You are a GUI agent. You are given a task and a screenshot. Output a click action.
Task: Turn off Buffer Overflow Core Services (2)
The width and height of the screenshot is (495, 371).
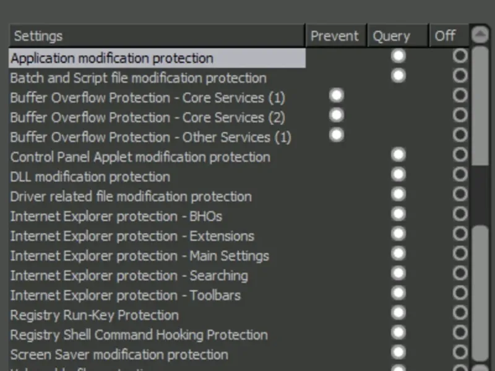click(x=460, y=116)
